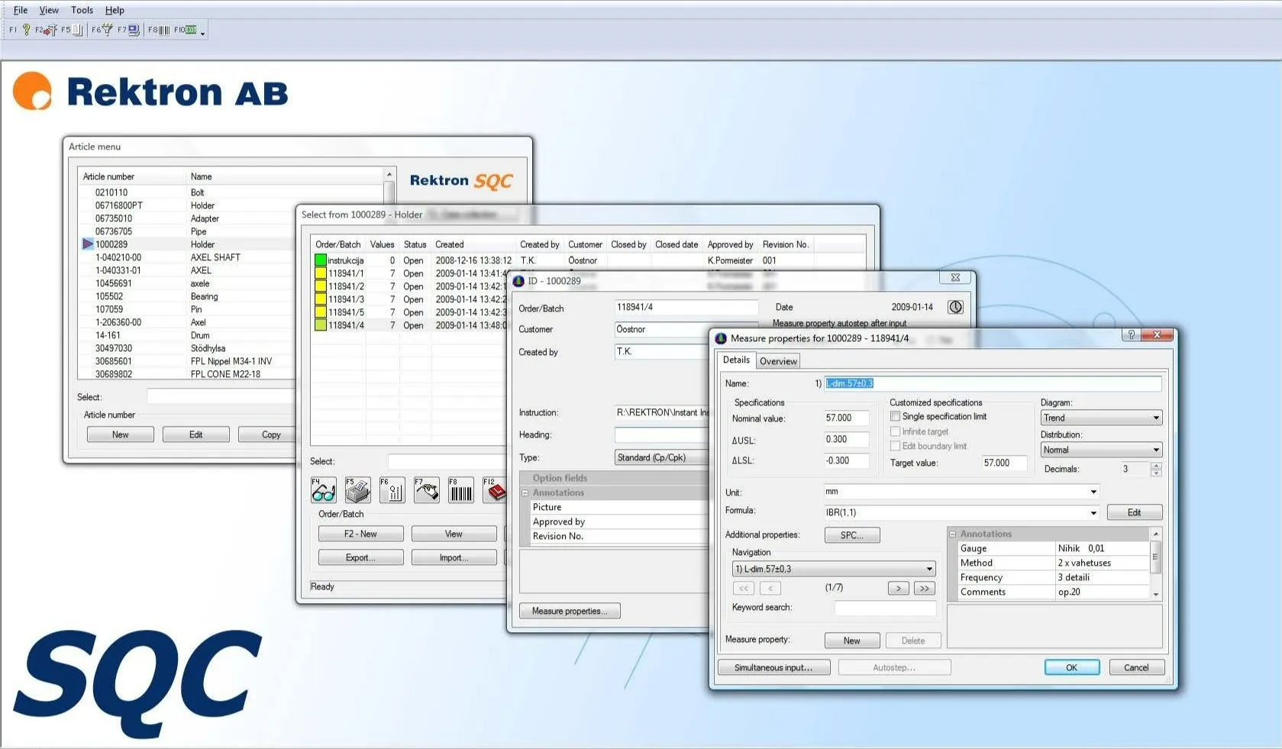Switch to the Overview tab

click(x=778, y=361)
